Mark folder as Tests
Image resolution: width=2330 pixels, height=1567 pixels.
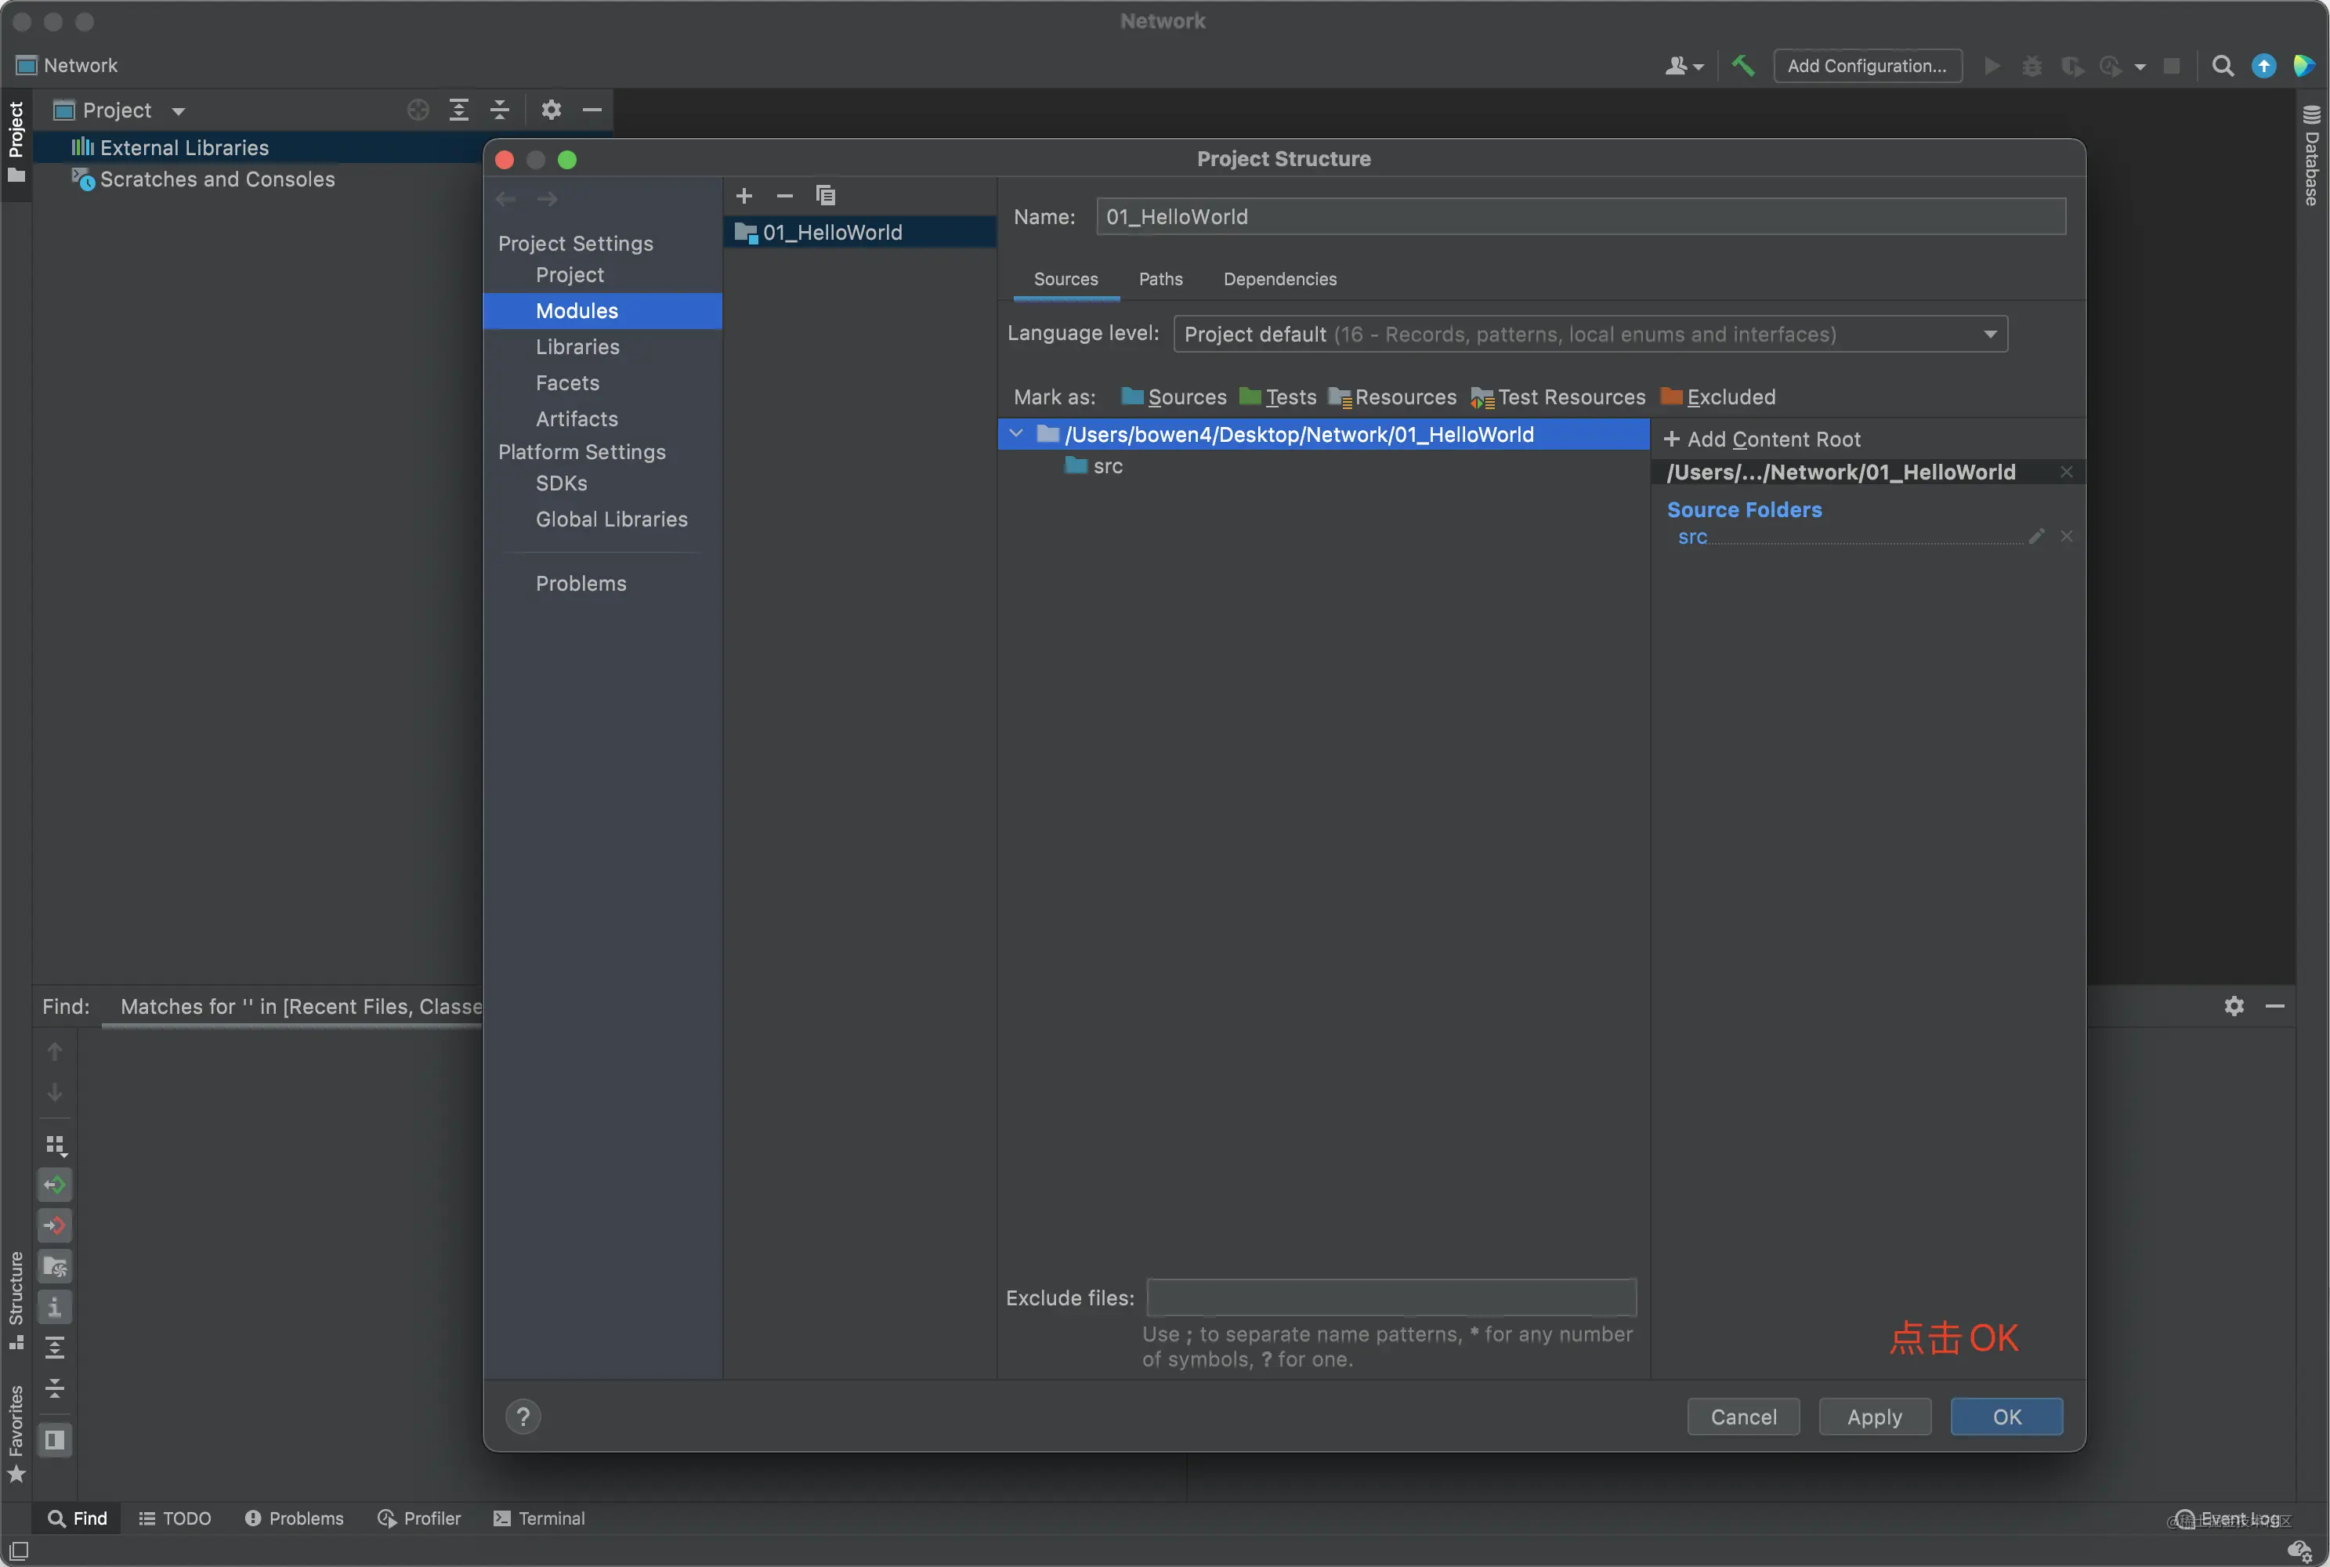coord(1278,398)
